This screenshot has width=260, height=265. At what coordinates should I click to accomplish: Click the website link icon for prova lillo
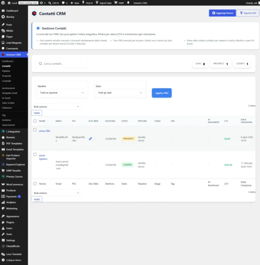coord(91,139)
